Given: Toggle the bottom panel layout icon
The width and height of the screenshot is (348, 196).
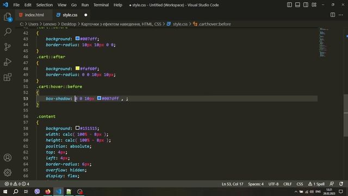Looking at the screenshot, I should coord(297,5).
